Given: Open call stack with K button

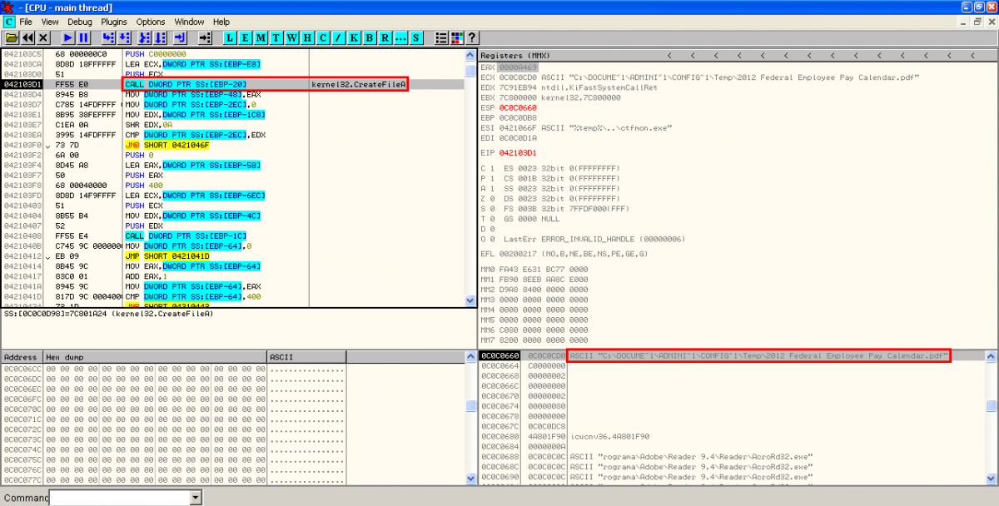Looking at the screenshot, I should [354, 38].
